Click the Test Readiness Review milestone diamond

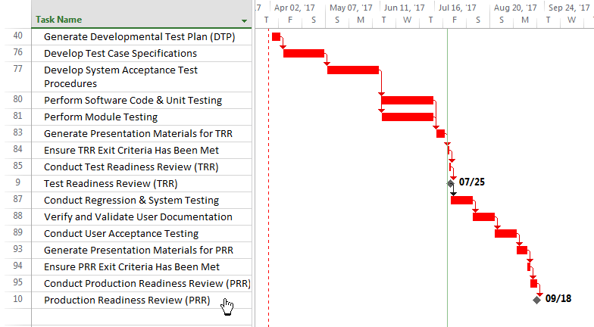pyautogui.click(x=450, y=183)
